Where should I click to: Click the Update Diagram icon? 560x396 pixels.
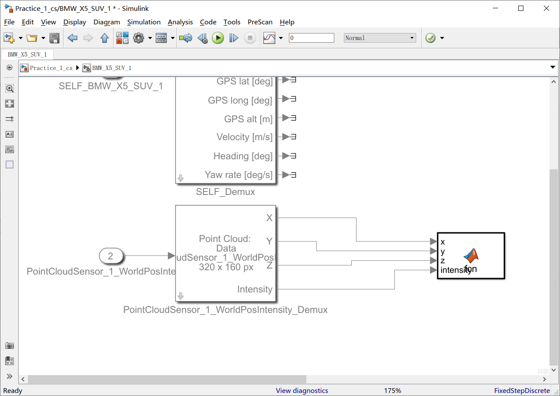point(186,38)
